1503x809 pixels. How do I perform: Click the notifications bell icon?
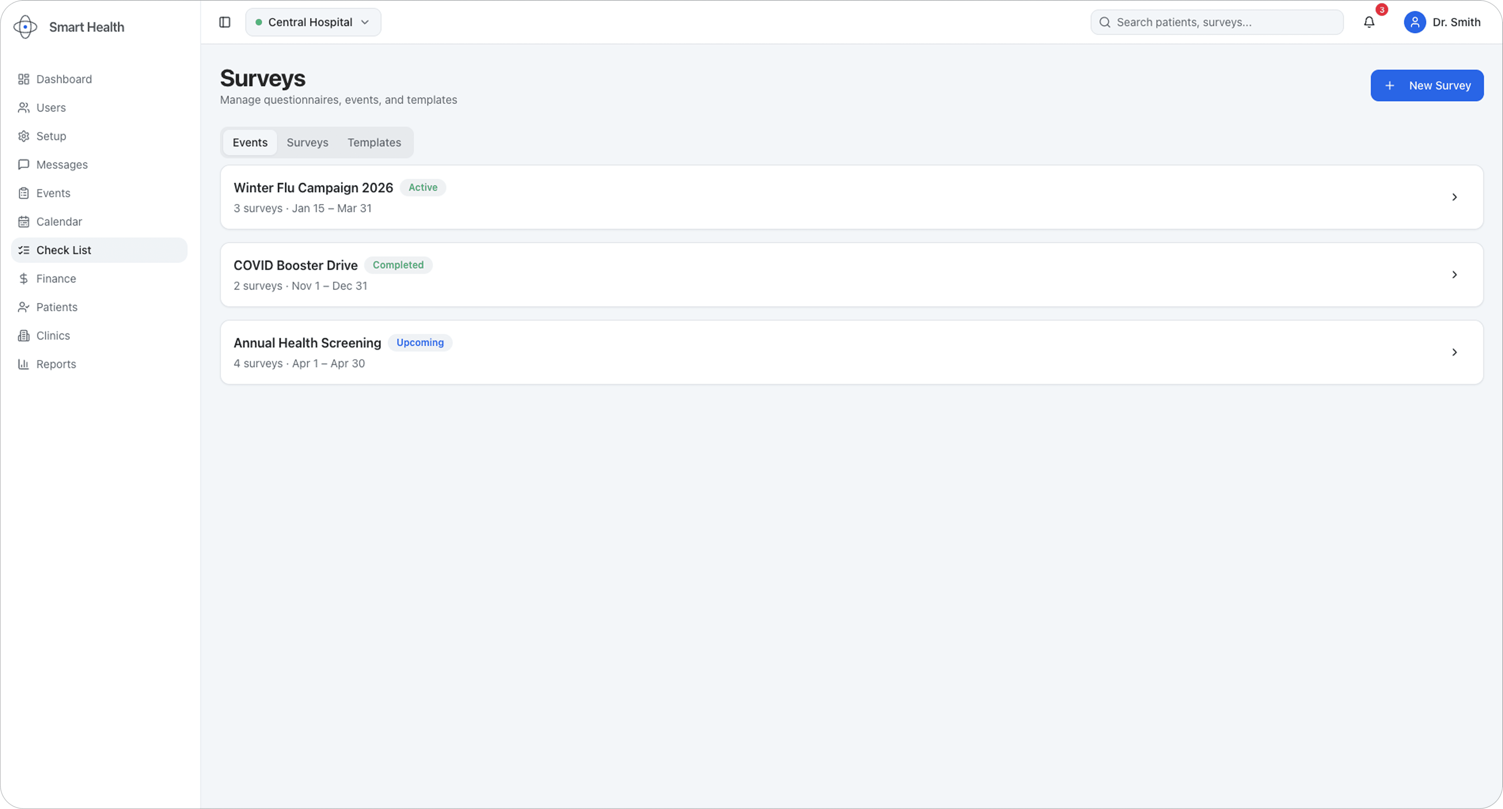coord(1369,22)
